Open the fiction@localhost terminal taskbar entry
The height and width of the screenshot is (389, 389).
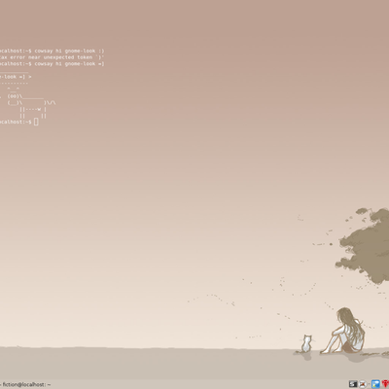pyautogui.click(x=25, y=384)
